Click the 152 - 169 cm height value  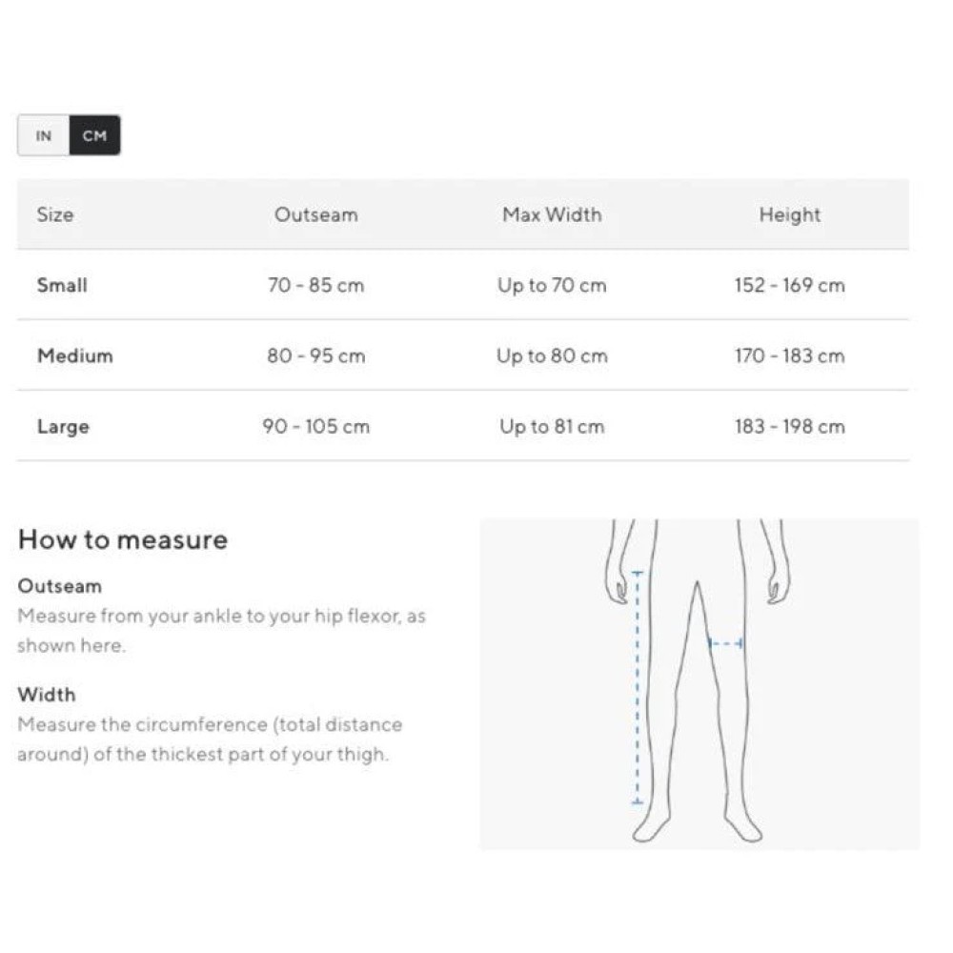point(789,285)
